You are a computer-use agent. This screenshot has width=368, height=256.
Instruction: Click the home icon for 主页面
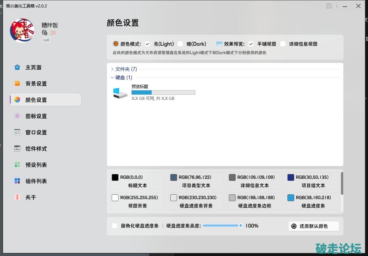[x=17, y=67]
